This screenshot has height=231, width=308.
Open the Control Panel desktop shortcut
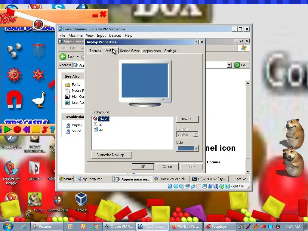tap(58, 202)
